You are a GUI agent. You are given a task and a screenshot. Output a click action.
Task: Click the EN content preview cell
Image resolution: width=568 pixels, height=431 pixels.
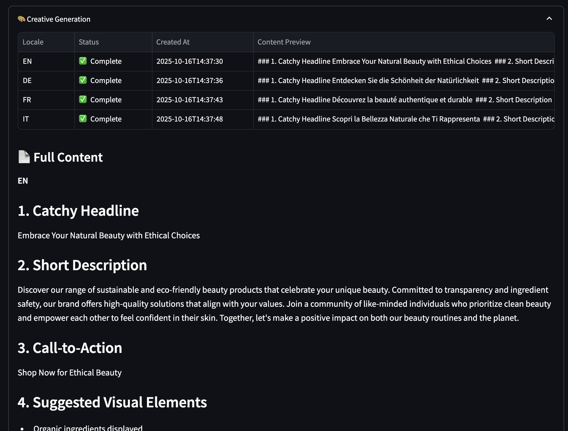(x=403, y=61)
